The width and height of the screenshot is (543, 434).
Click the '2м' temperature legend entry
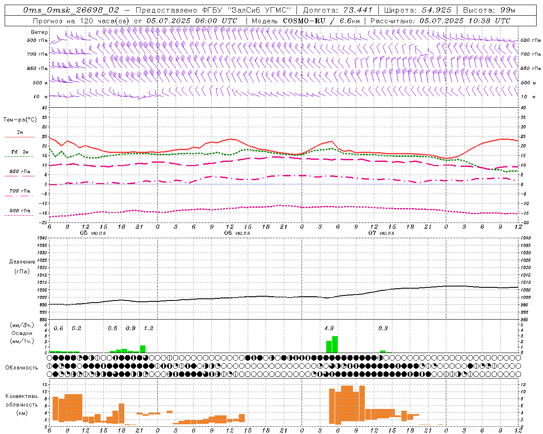pos(20,132)
